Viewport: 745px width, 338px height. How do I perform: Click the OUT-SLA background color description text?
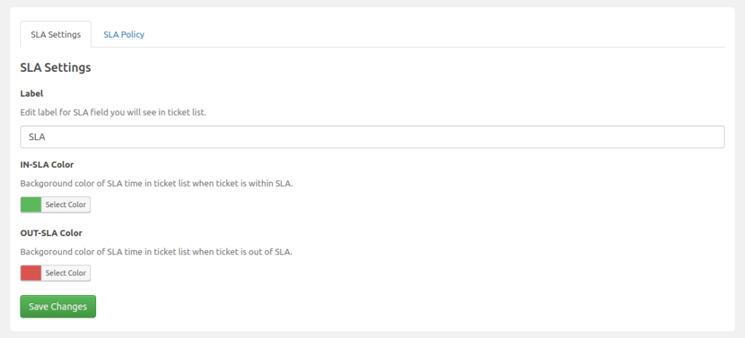[156, 252]
